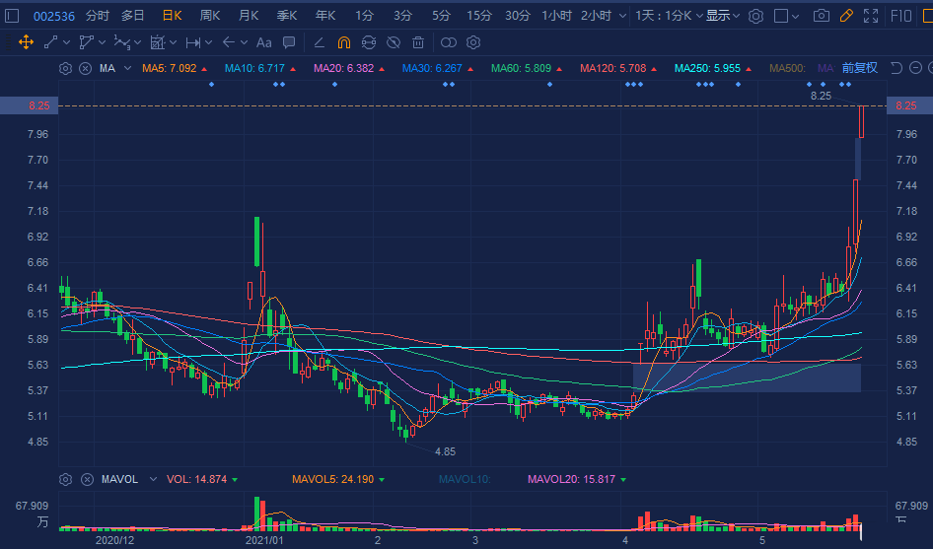Click the trash icon to delete drawings
This screenshot has height=549, width=933.
pos(418,42)
